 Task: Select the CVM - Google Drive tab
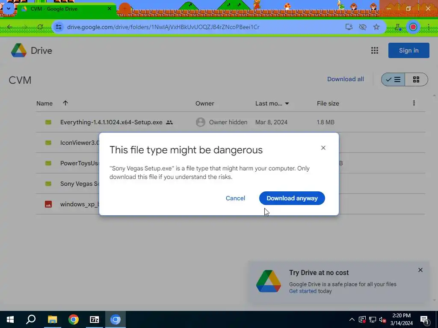pyautogui.click(x=66, y=9)
